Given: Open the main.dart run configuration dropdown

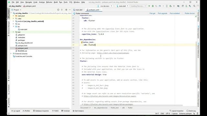Looking at the screenshot, I should coord(122,6).
